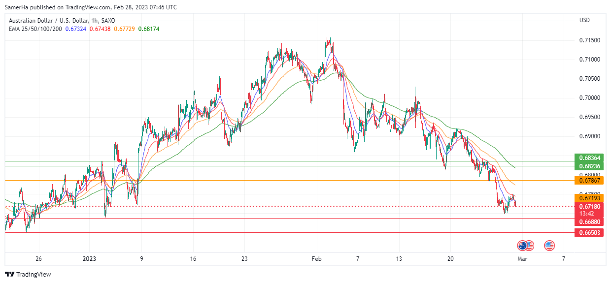Open the Australian flag economic event marker
The height and width of the screenshot is (283, 611).
521,245
